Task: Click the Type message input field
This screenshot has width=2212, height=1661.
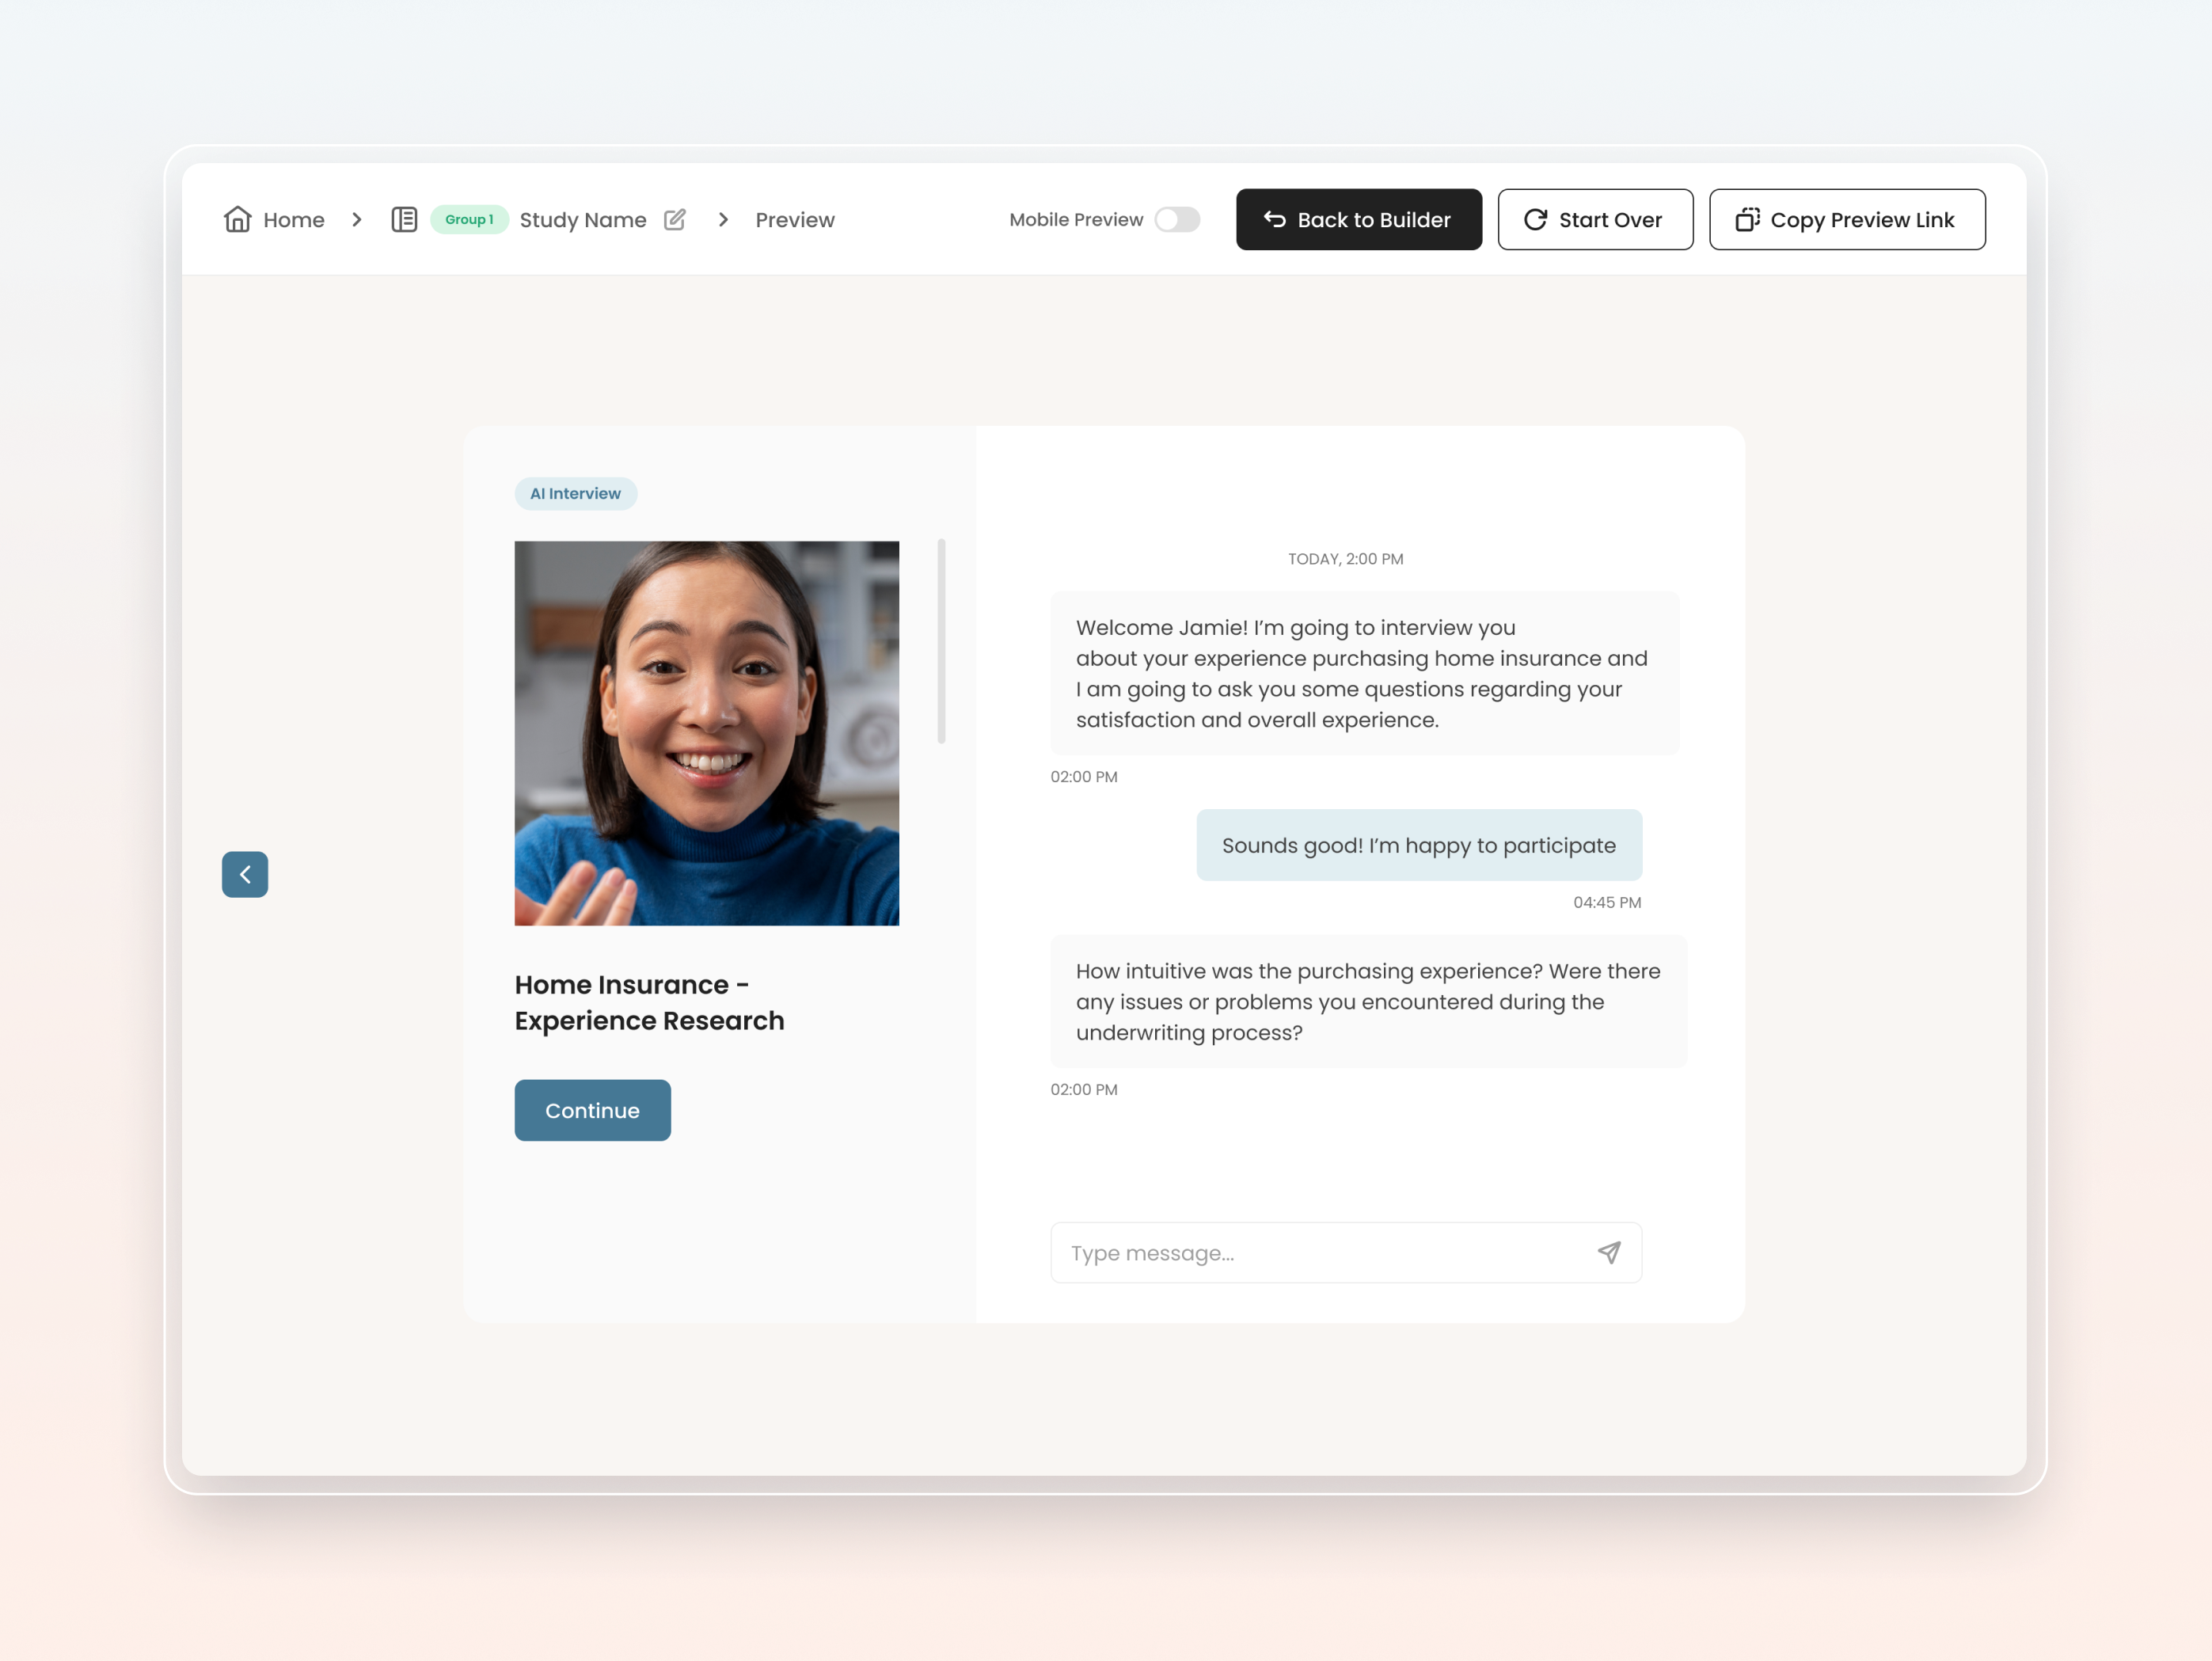Action: (1346, 1252)
